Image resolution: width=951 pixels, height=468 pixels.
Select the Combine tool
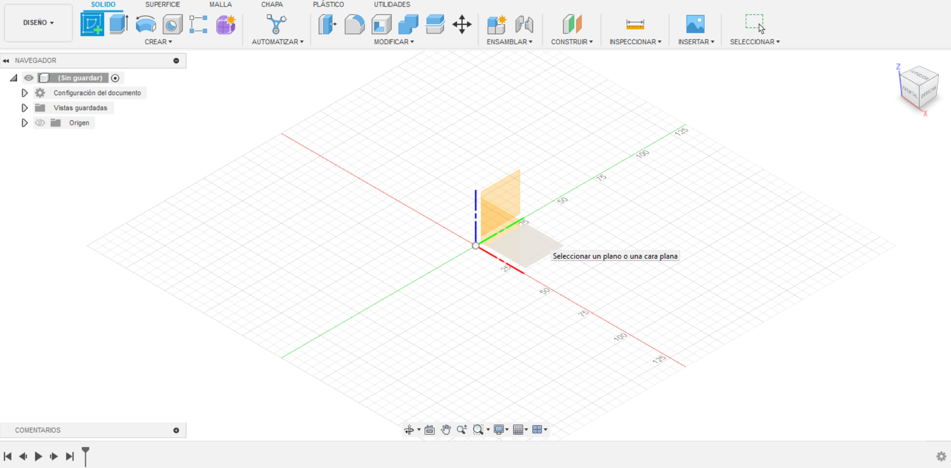pyautogui.click(x=408, y=24)
